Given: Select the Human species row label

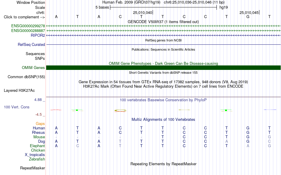Looking at the screenshot, I should [x=39, y=128].
